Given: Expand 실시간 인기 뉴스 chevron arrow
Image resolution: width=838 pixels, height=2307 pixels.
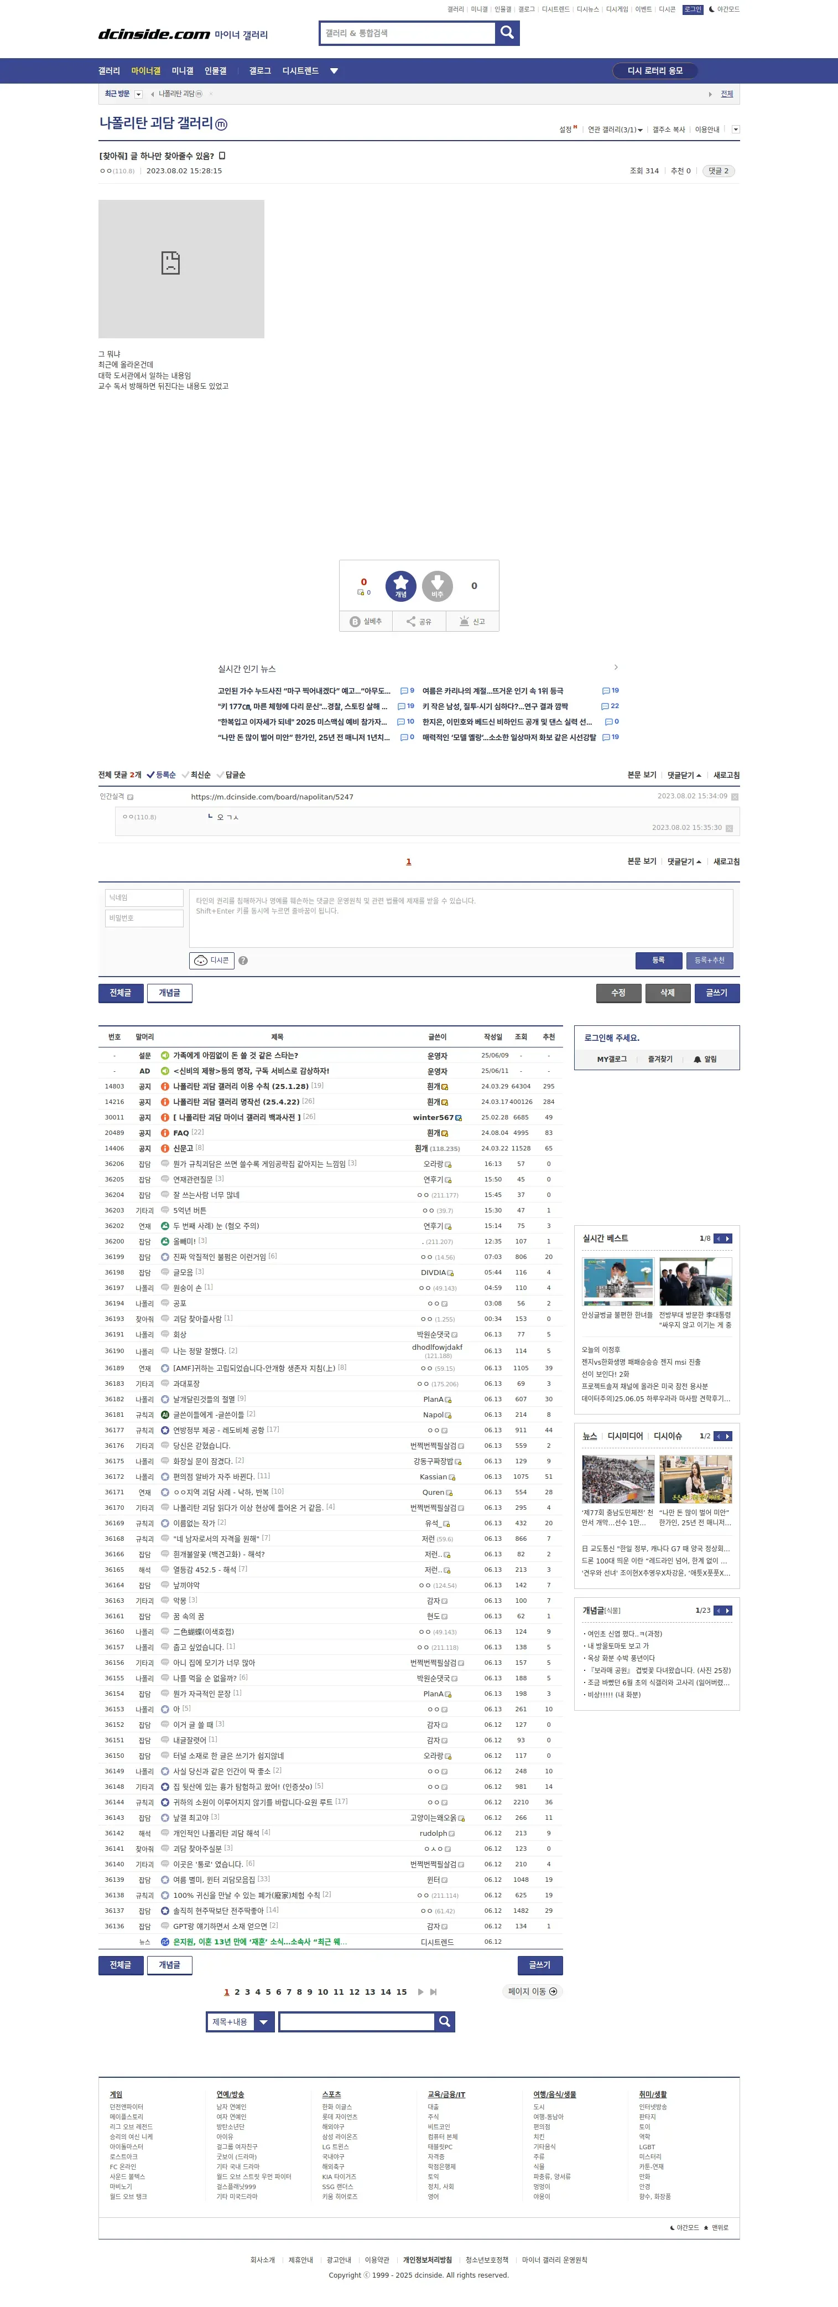Looking at the screenshot, I should (616, 667).
